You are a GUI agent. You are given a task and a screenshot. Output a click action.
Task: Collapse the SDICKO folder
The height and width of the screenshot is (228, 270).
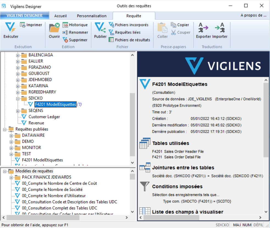click(18, 98)
